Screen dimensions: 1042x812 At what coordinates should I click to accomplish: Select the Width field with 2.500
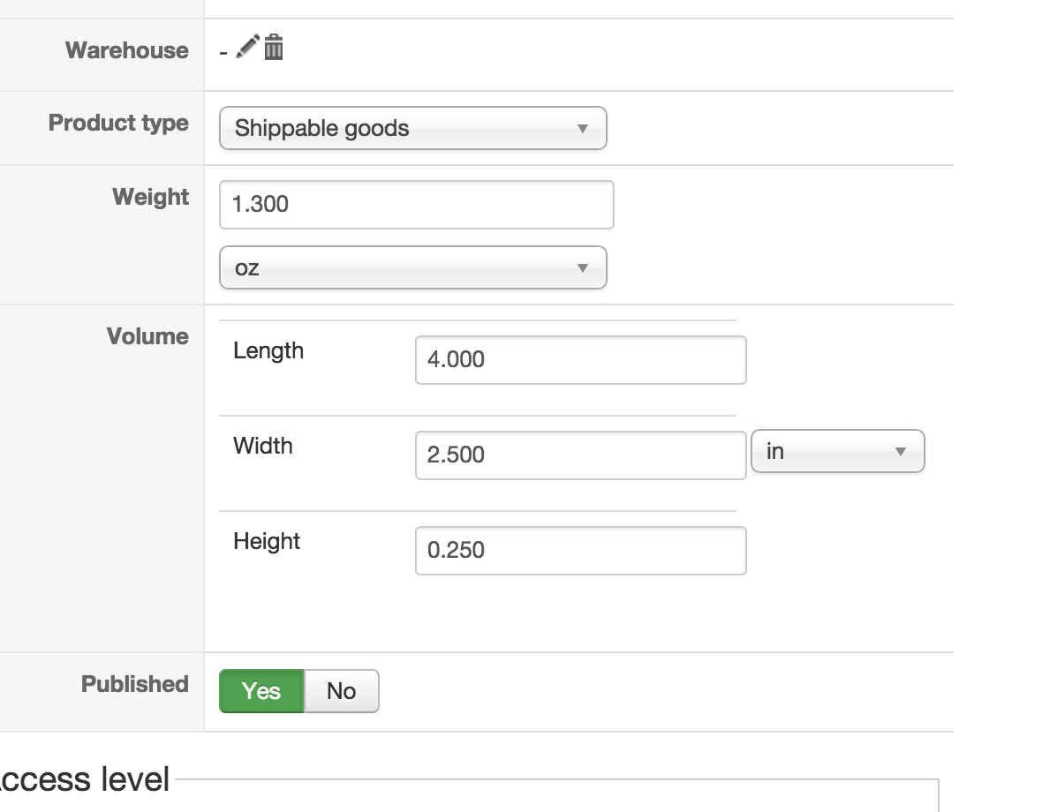[x=580, y=455]
